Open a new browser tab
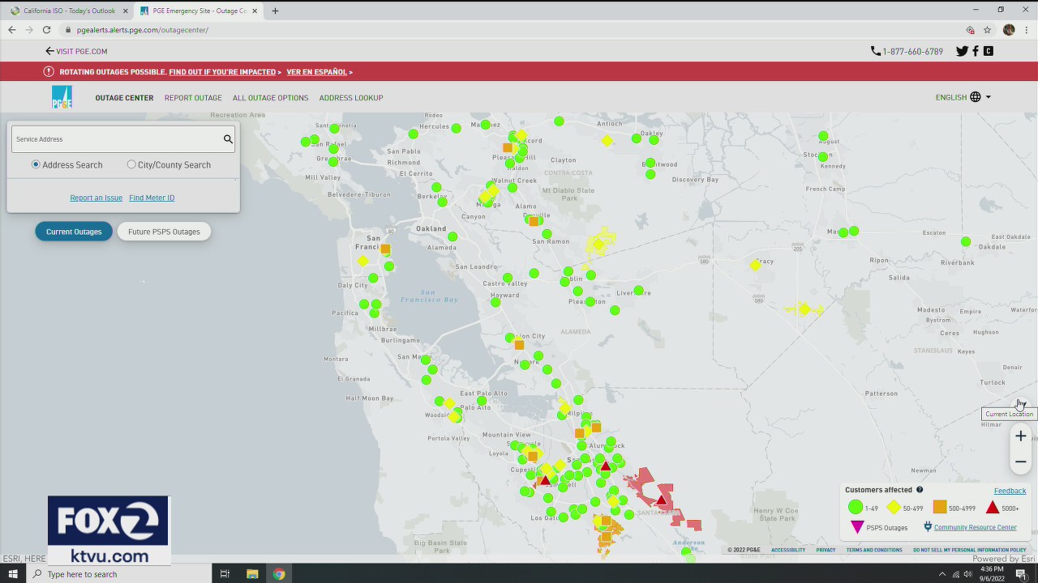This screenshot has height=583, width=1038. click(x=275, y=11)
